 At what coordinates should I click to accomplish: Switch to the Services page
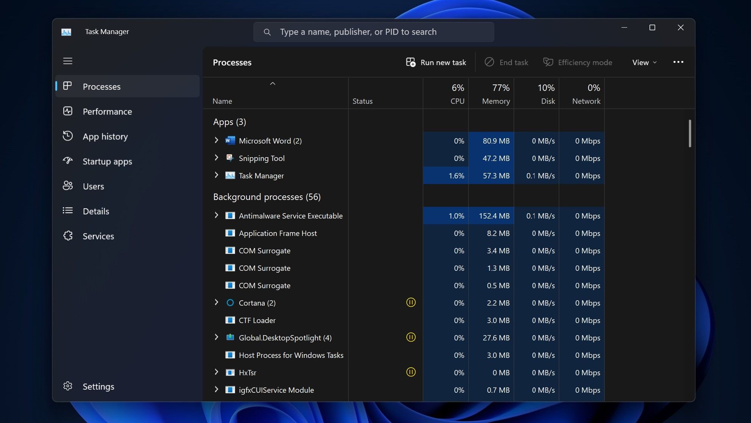127,236
